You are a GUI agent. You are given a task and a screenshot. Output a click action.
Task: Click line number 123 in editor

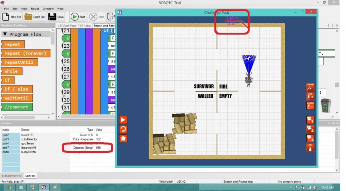[x=66, y=46]
